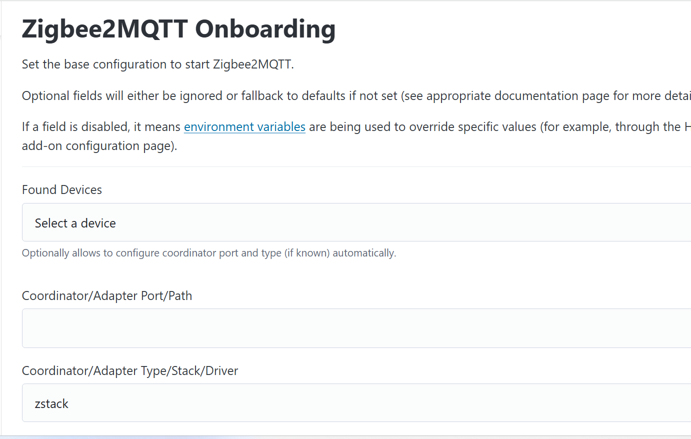Click the phrase 'see appropriate documentation page'
The image size is (691, 439).
click(506, 96)
